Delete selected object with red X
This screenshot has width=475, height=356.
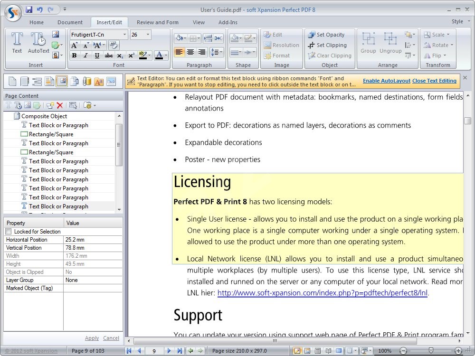60,105
